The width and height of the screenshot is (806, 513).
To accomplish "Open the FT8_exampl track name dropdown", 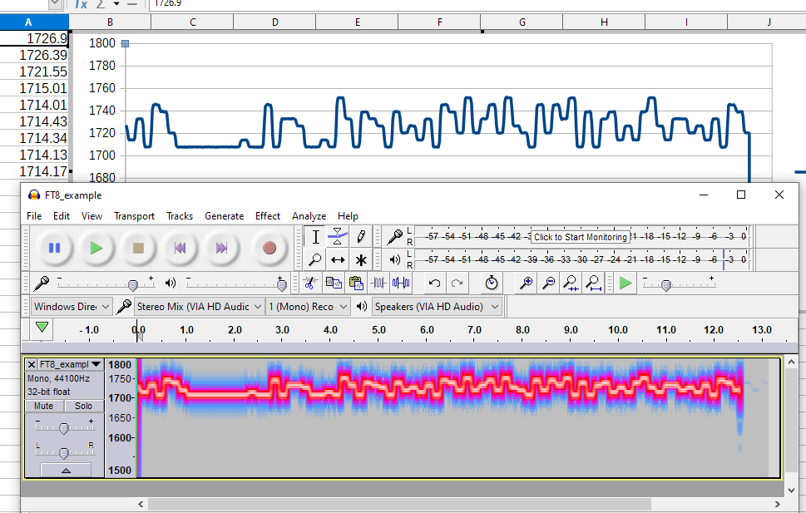I will [x=71, y=364].
